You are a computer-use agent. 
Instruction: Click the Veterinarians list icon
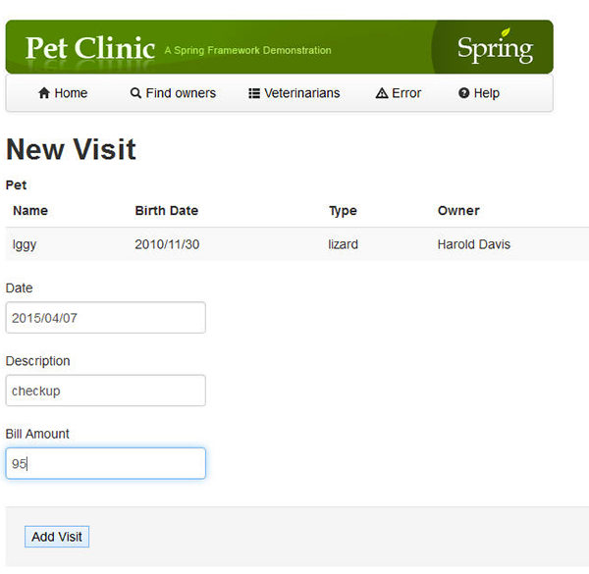click(x=254, y=93)
